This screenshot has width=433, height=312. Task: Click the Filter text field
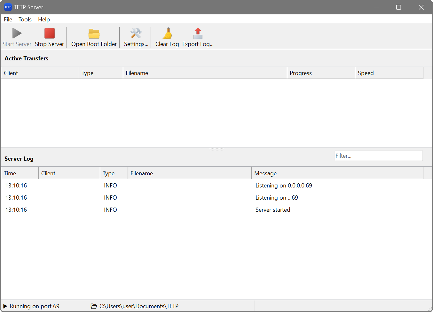378,156
